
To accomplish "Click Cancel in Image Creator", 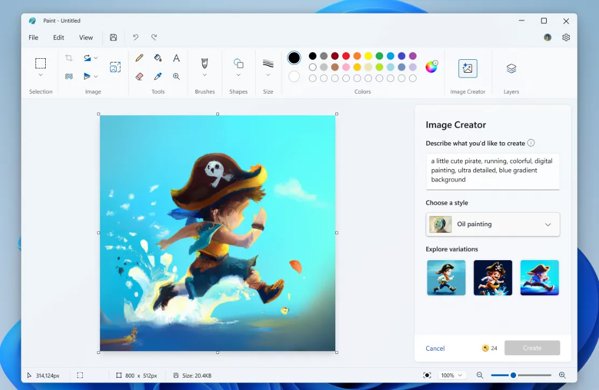I will tap(435, 348).
